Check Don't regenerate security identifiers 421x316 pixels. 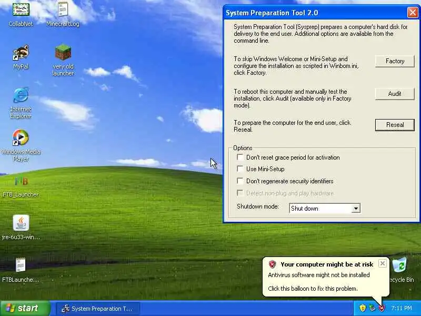(240, 181)
